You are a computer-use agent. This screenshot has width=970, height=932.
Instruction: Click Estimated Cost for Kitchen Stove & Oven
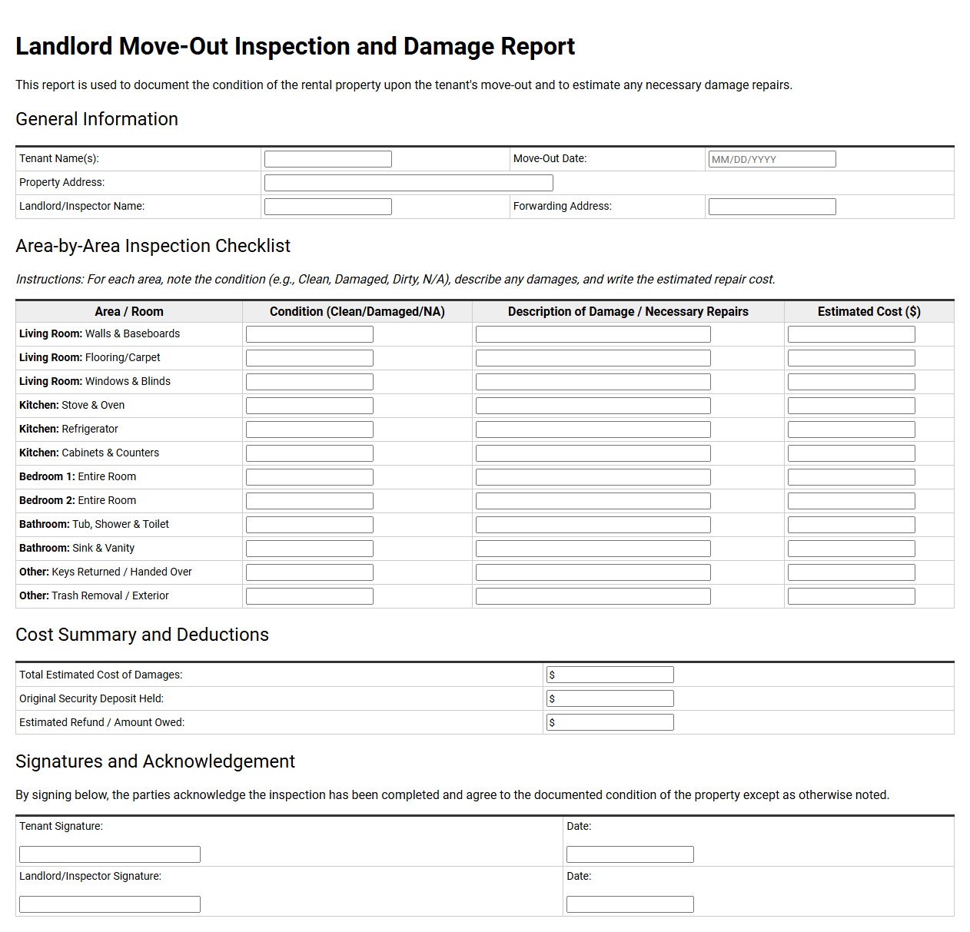pyautogui.click(x=852, y=406)
